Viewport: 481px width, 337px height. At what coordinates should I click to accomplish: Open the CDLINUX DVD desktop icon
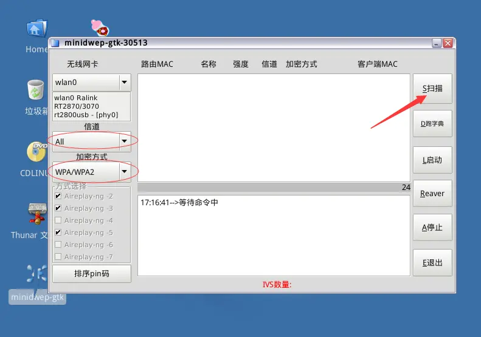(x=37, y=151)
